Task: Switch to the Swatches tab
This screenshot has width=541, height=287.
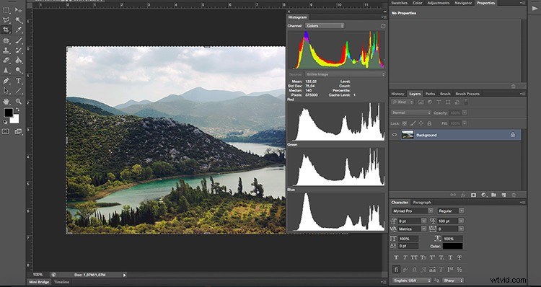Action: click(x=399, y=3)
